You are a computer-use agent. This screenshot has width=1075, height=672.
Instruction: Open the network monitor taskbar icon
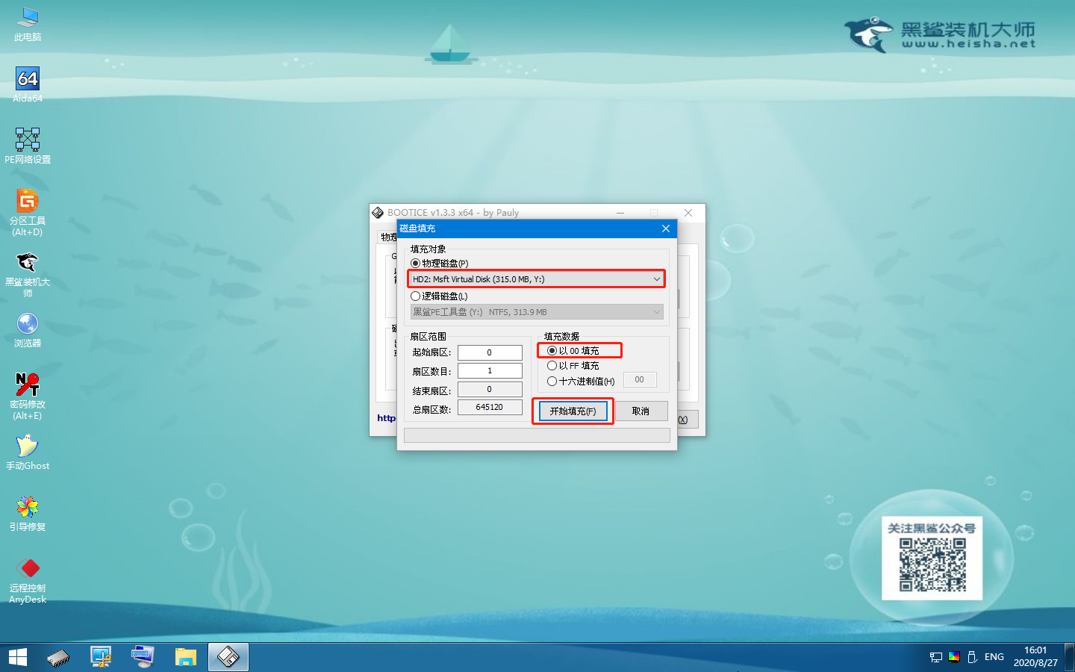tap(101, 657)
